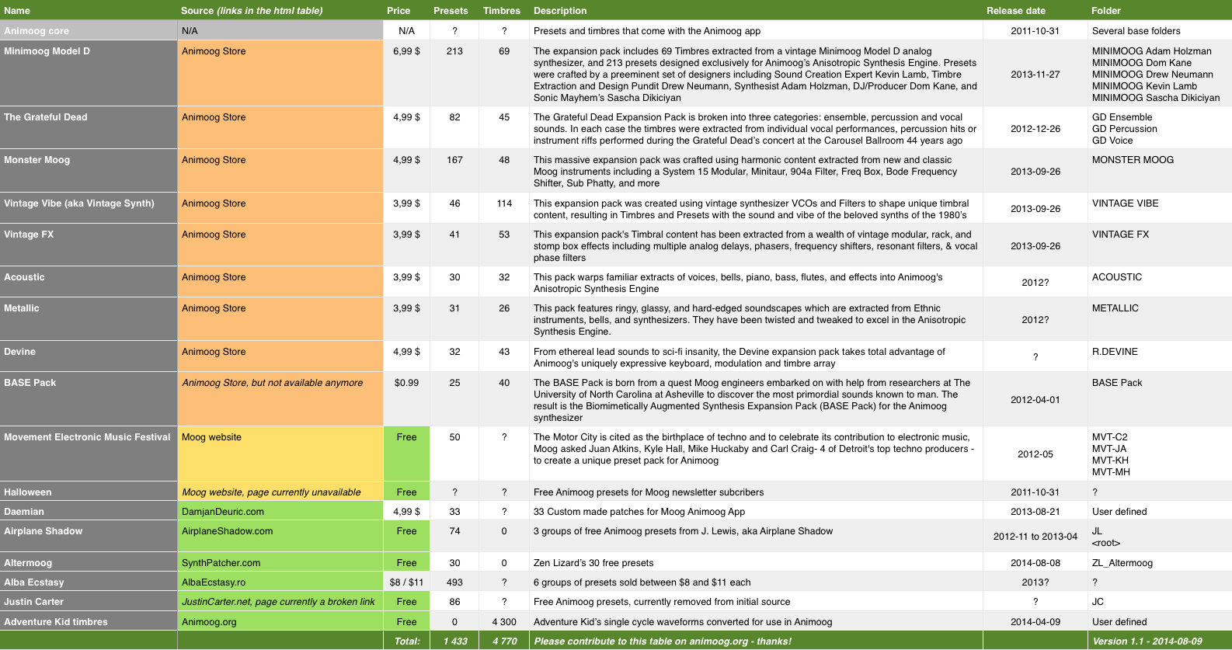
Task: Select the Monster Moog name cell
Action: point(89,171)
